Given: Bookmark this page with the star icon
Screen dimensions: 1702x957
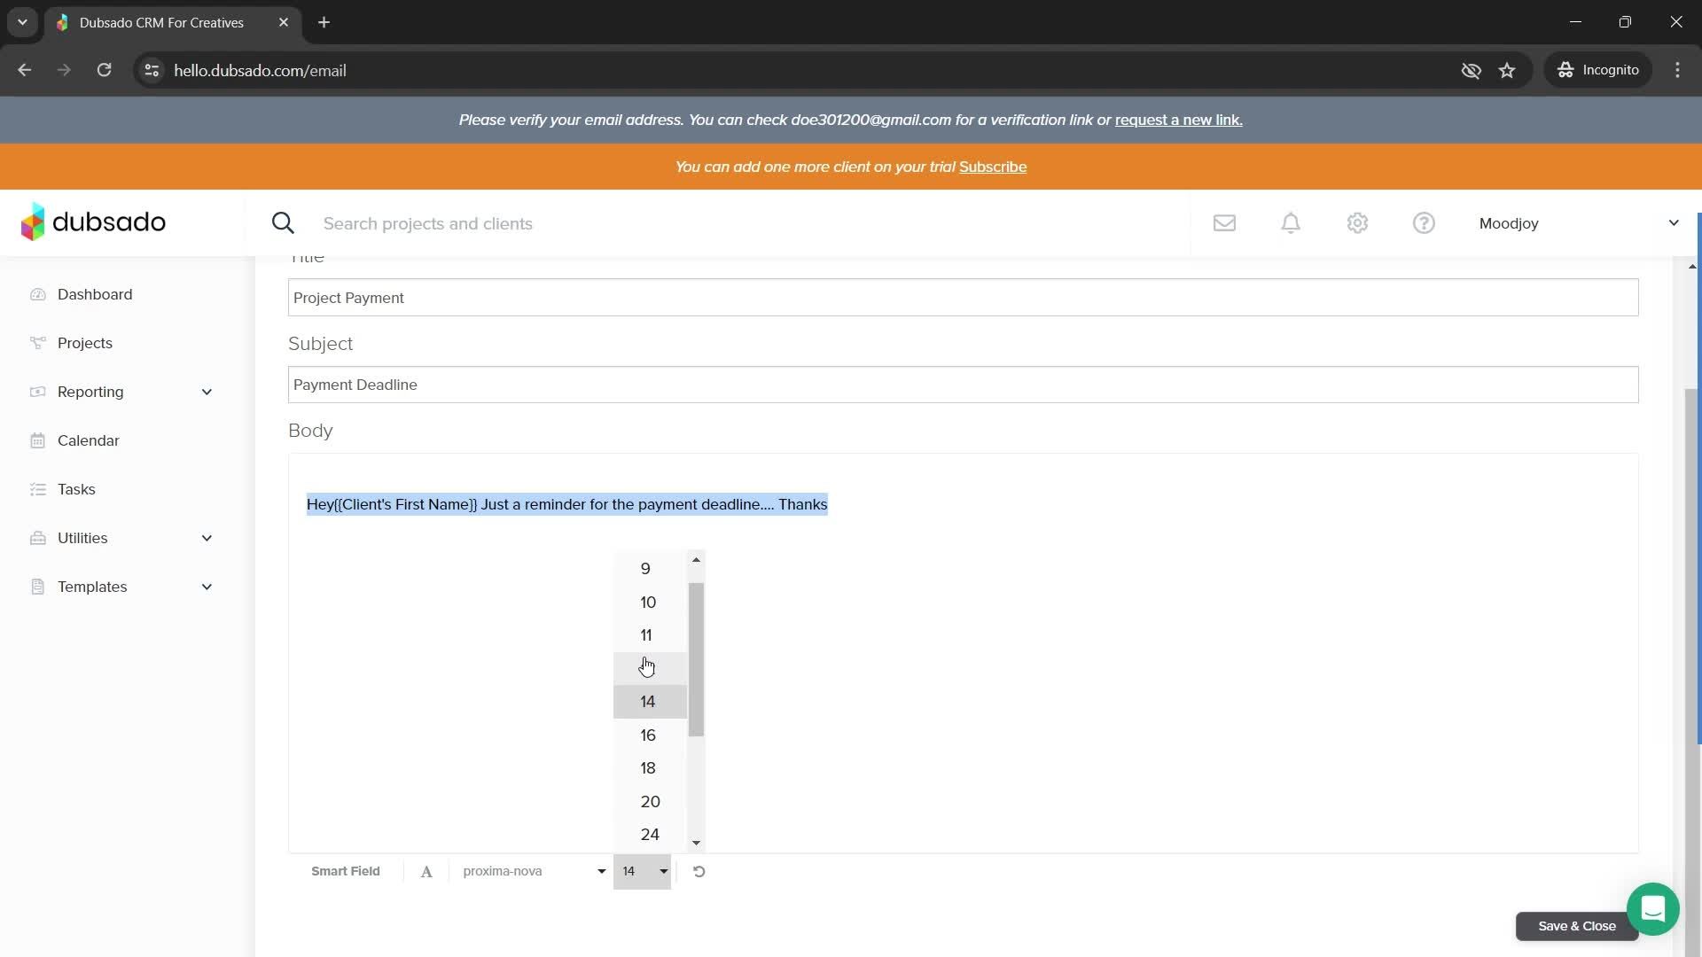Looking at the screenshot, I should click(1507, 70).
